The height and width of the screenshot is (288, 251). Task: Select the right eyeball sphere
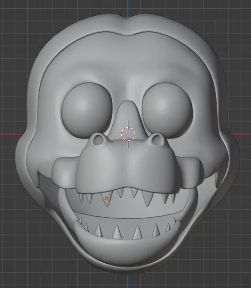[x=168, y=109]
